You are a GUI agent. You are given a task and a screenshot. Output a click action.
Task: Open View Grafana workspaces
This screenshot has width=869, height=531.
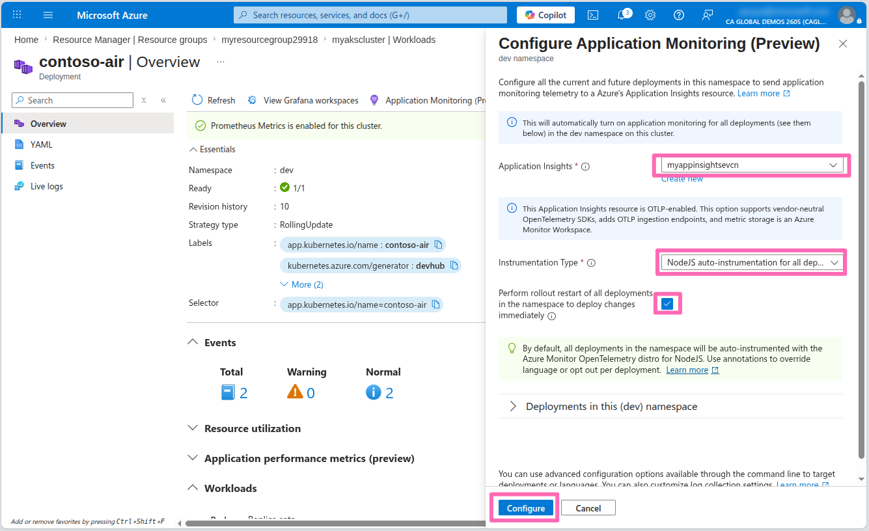coord(303,100)
